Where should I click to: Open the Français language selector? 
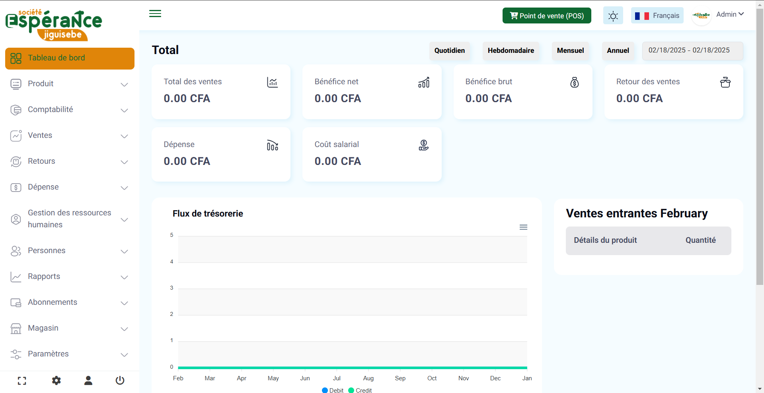click(657, 15)
